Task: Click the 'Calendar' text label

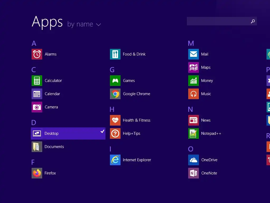Action: point(52,94)
